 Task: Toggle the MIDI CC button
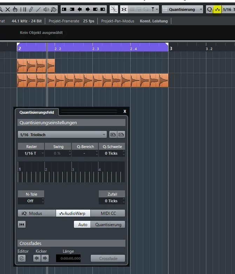[108, 213]
